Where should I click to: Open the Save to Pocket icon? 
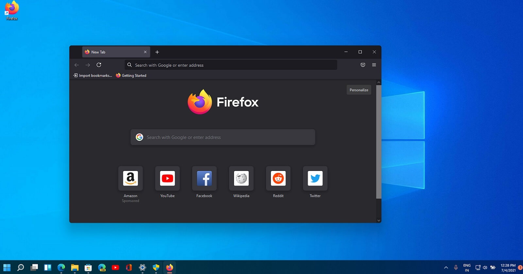363,65
